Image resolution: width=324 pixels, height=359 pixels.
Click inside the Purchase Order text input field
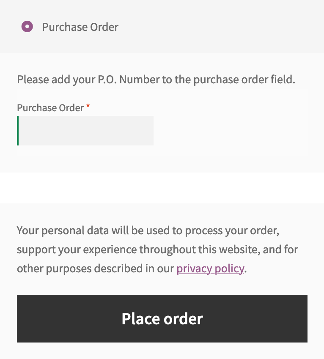pyautogui.click(x=85, y=130)
